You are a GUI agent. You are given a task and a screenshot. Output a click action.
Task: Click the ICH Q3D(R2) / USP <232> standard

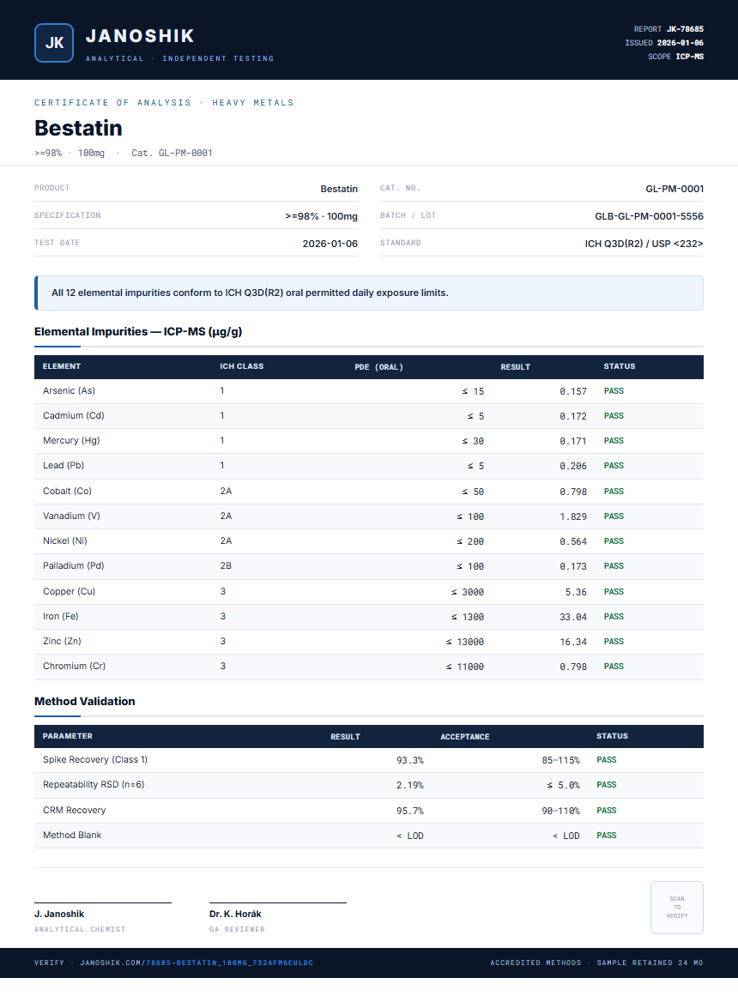pos(644,244)
